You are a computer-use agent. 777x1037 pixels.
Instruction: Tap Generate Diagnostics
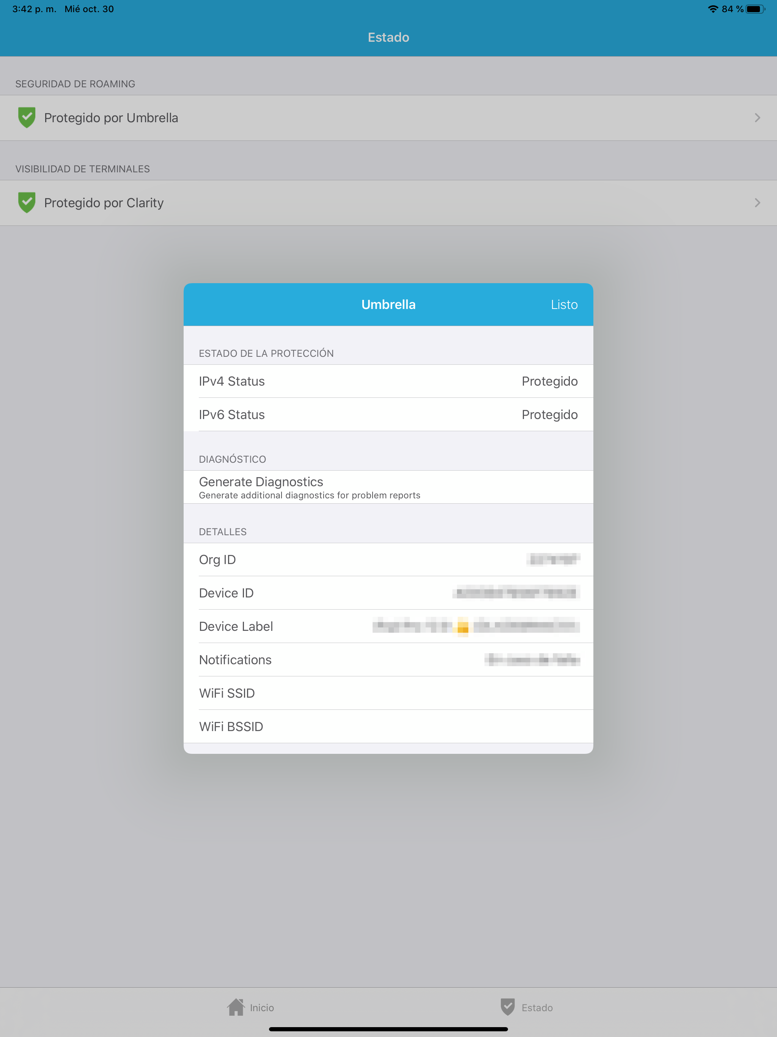tap(388, 487)
